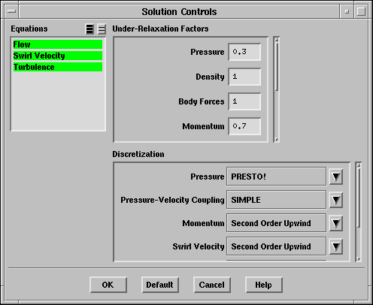Minimize the Solution Controls window

(x=347, y=11)
